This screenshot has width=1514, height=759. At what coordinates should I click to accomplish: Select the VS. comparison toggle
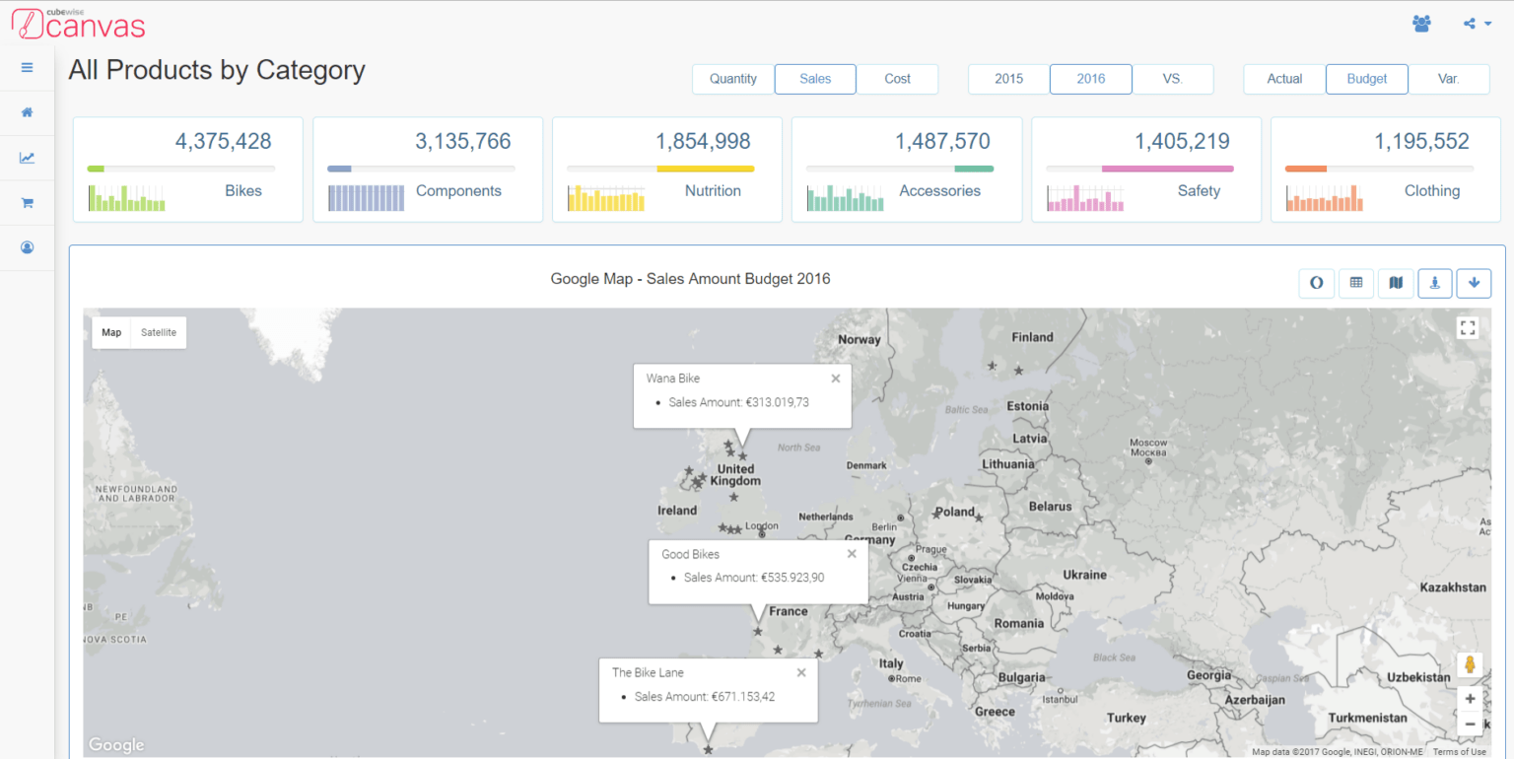tap(1173, 79)
